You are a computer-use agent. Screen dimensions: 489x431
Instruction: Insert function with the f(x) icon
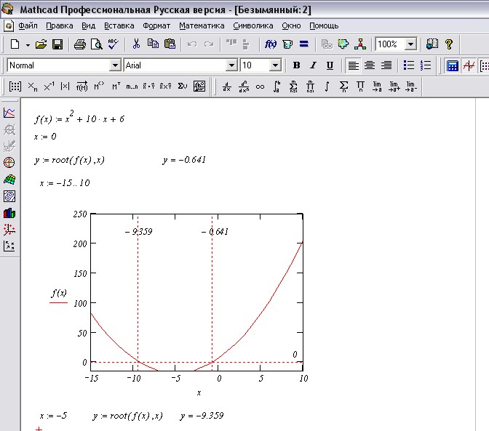coord(271,44)
